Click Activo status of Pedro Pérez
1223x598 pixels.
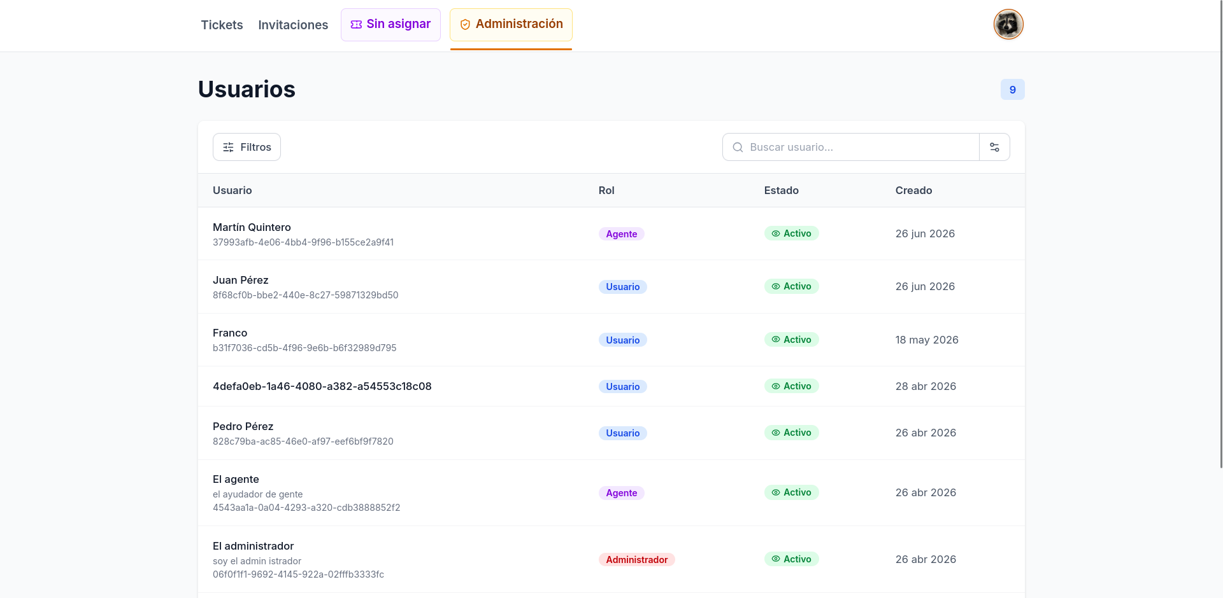pos(792,433)
